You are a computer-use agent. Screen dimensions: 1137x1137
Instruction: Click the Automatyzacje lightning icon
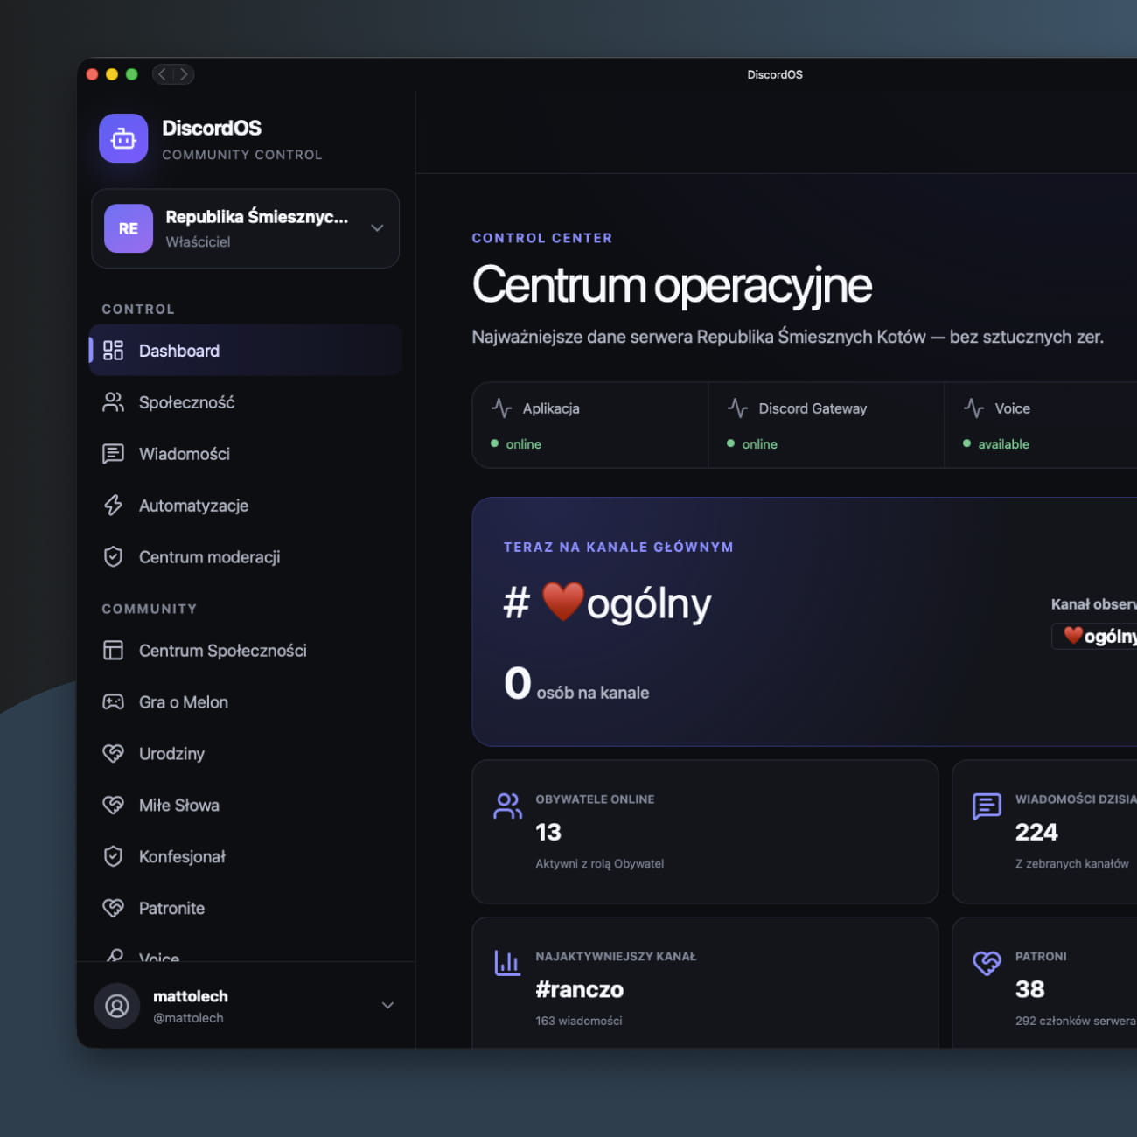point(113,506)
